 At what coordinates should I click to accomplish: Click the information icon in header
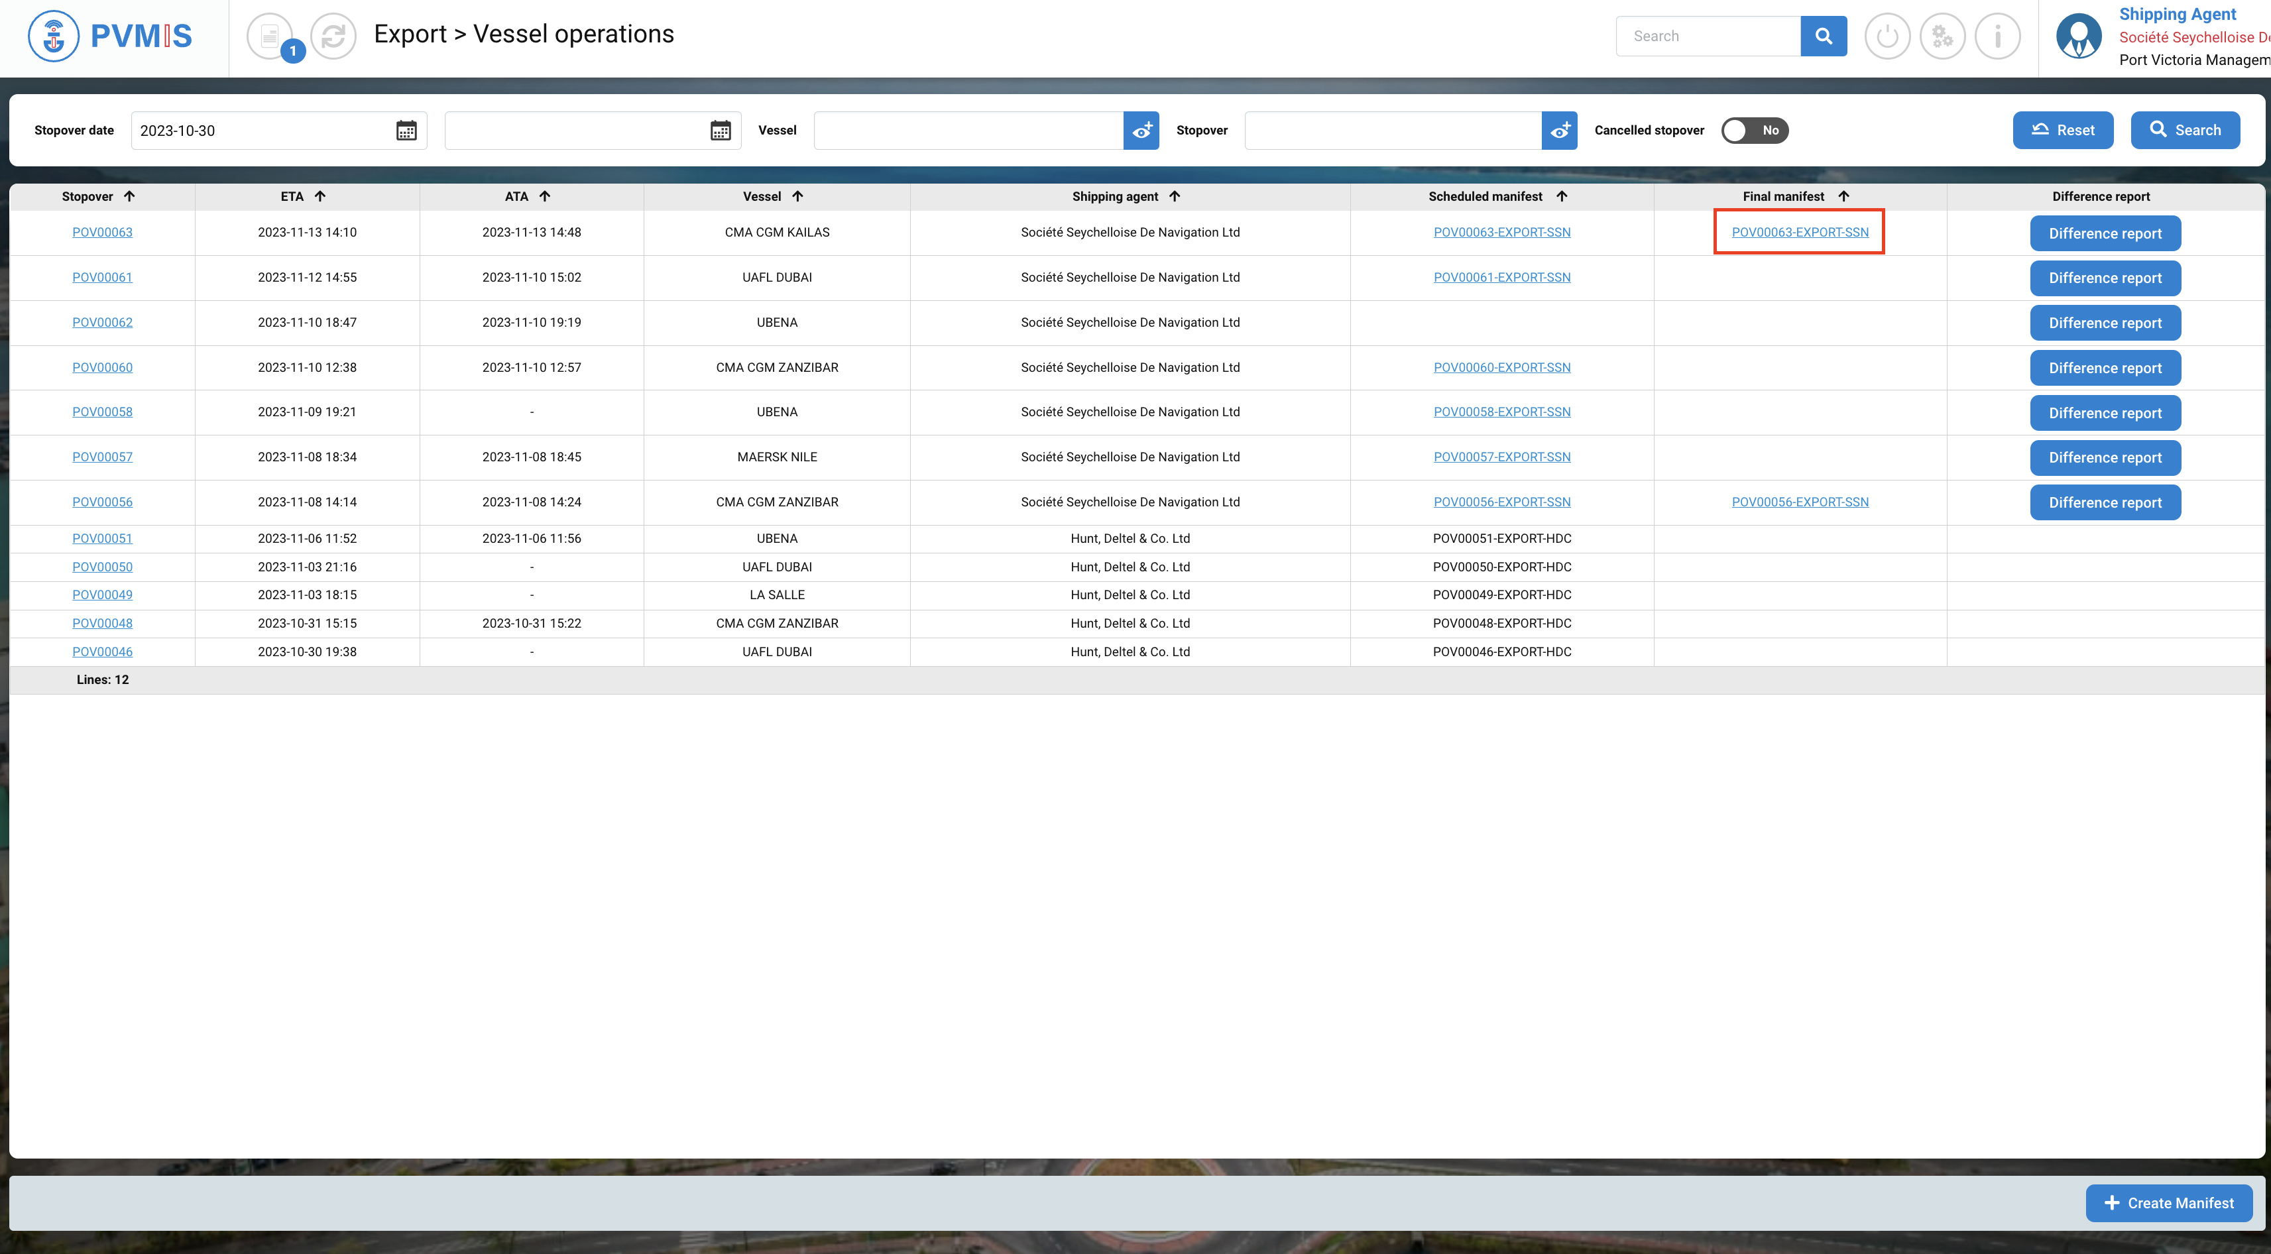point(1997,36)
